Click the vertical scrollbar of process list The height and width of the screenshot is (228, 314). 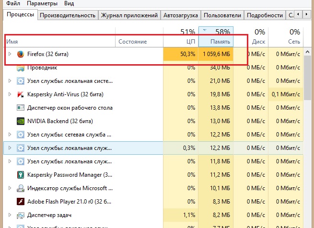pos(309,144)
